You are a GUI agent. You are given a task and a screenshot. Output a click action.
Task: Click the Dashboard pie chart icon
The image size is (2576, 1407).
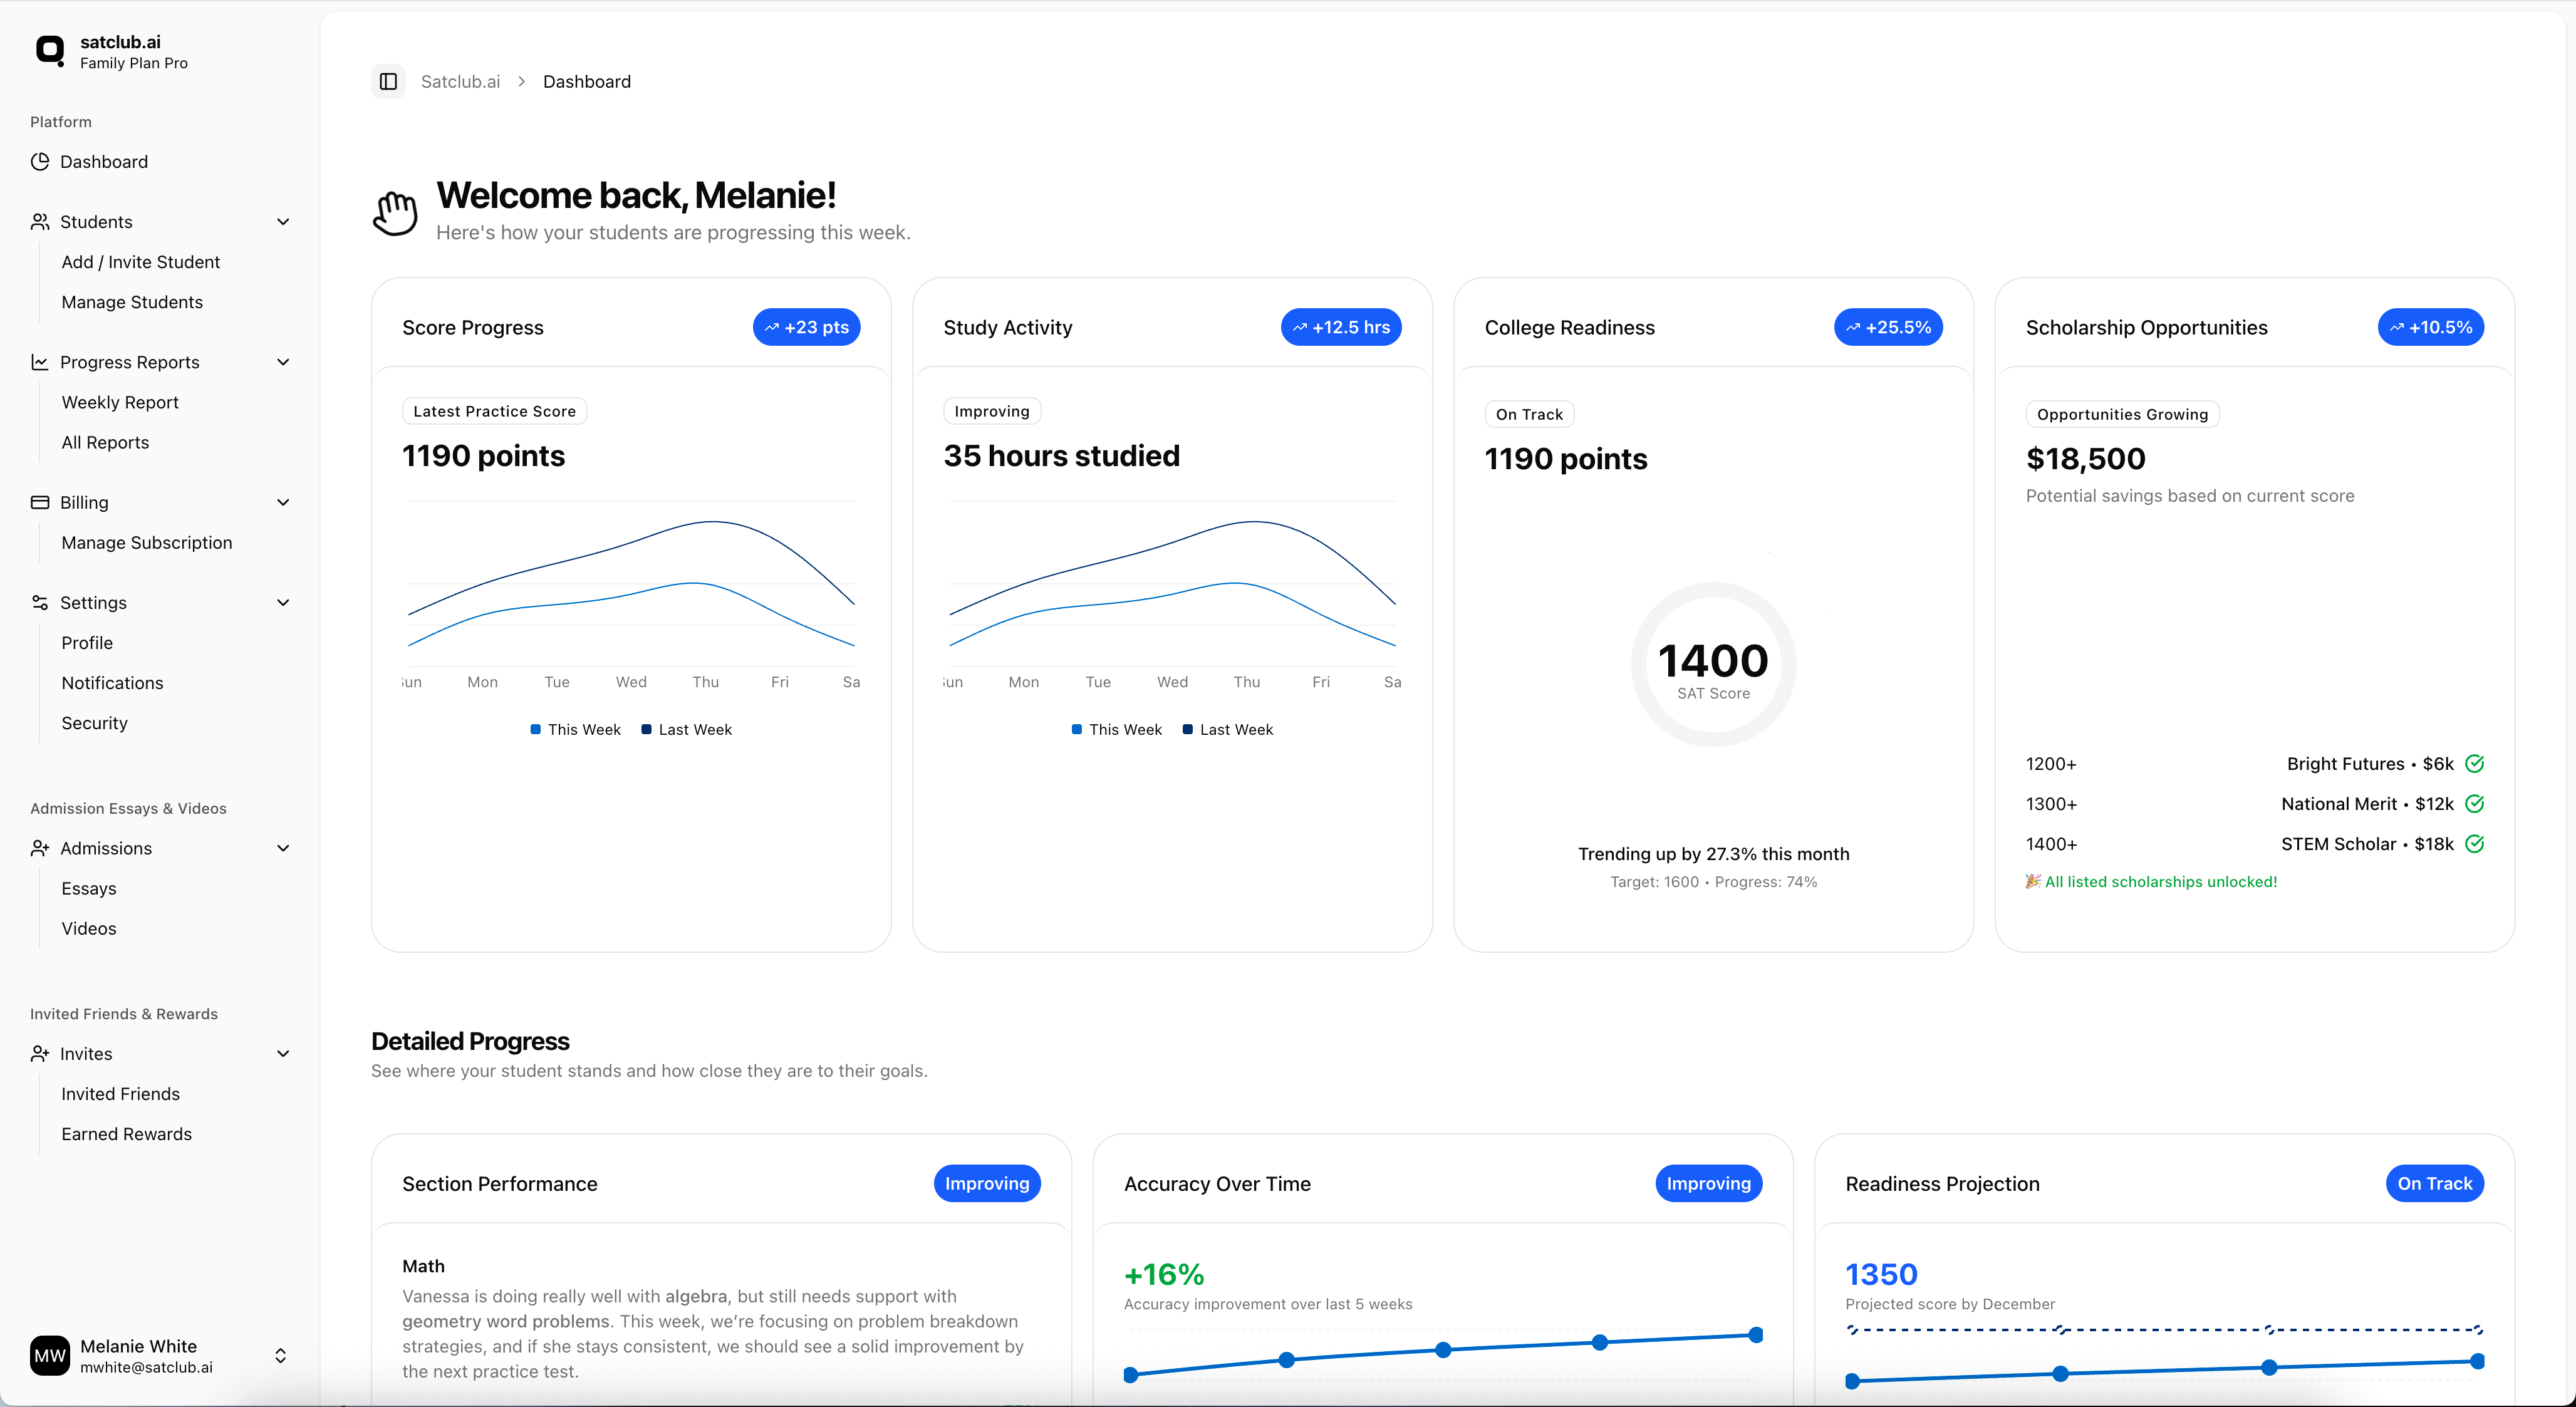point(40,161)
